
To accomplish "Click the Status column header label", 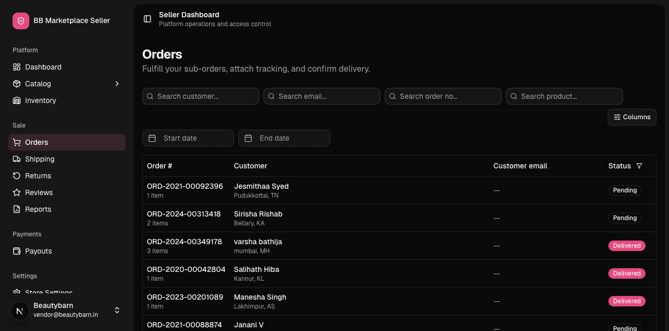I will pyautogui.click(x=619, y=166).
